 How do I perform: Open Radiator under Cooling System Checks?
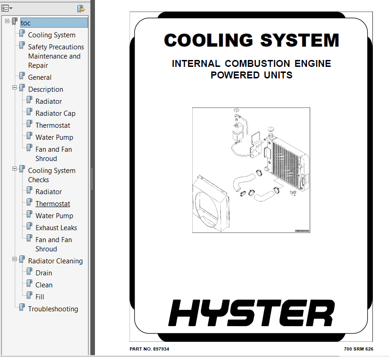click(x=49, y=192)
